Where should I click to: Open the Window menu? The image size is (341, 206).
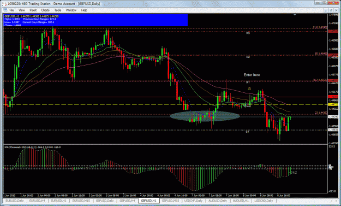pos(71,10)
